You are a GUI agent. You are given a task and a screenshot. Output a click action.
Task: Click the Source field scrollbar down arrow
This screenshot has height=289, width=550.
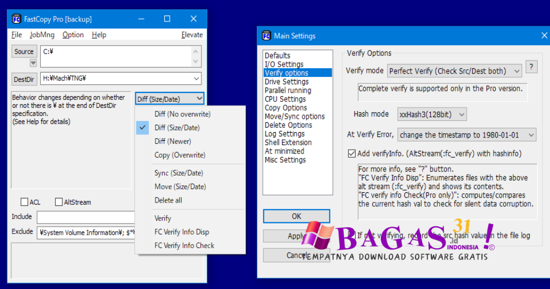pos(196,62)
